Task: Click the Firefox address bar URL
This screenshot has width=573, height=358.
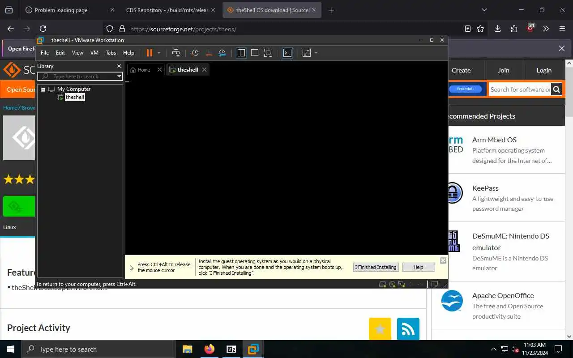Action: (x=183, y=29)
